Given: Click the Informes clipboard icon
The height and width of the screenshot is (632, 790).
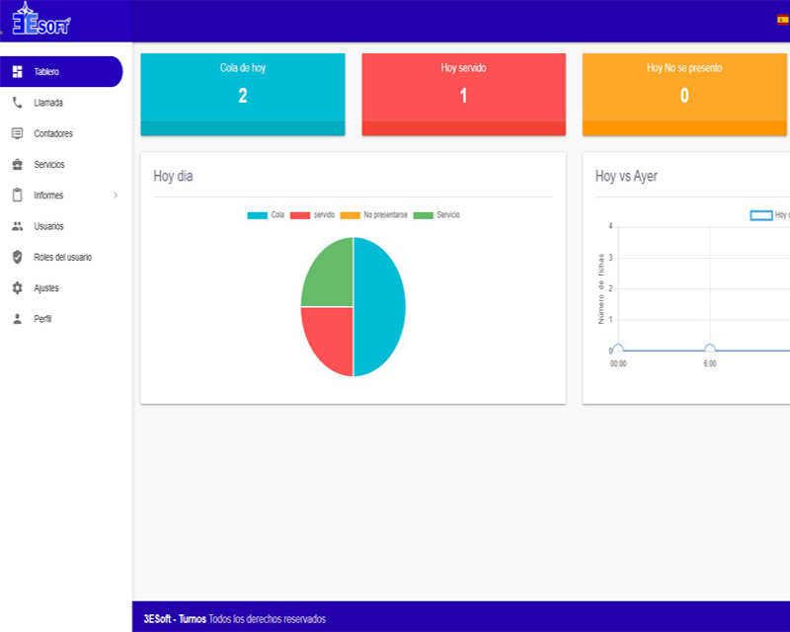Looking at the screenshot, I should (17, 196).
